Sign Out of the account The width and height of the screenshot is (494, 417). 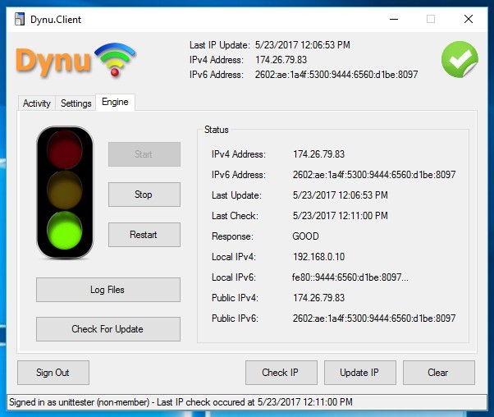(53, 373)
